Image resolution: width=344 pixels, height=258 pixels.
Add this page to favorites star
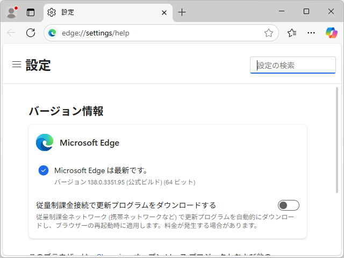click(269, 33)
